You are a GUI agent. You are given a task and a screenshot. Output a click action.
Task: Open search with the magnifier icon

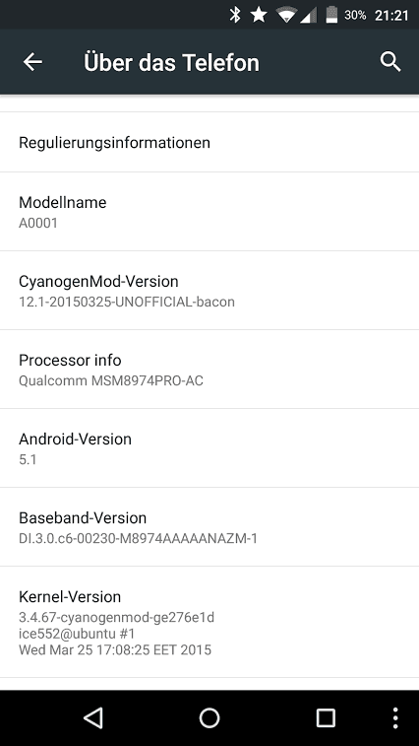390,62
